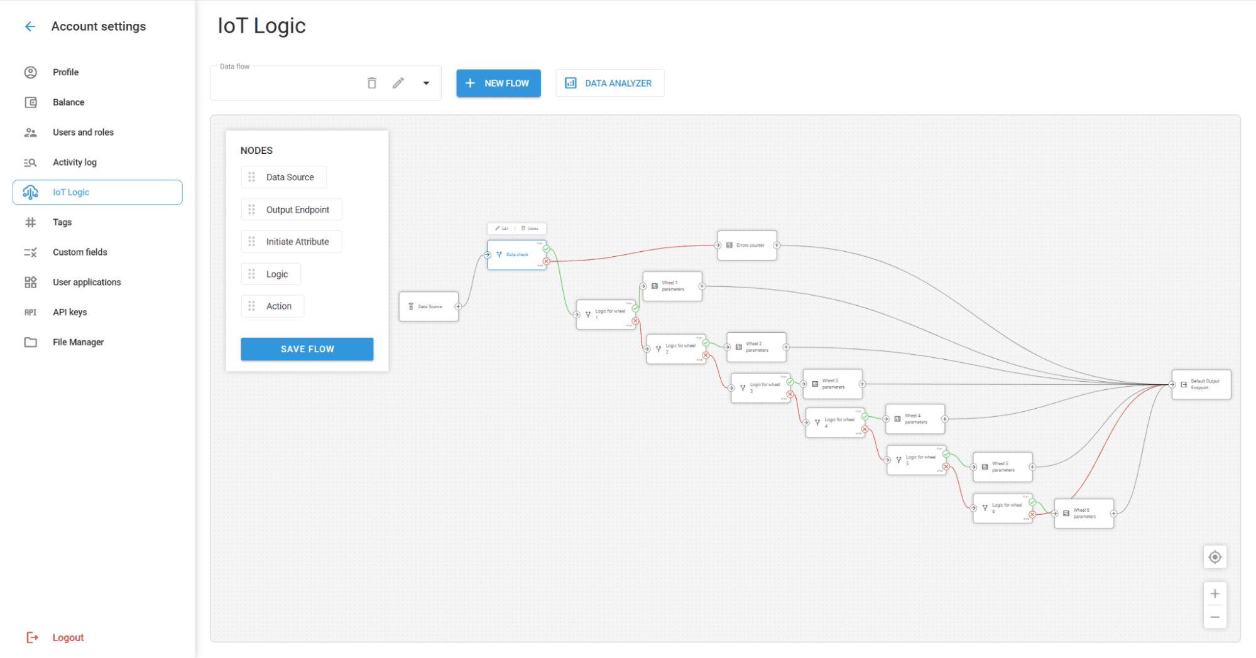Choose Delete from the node context menu
1256x658 pixels.
(x=530, y=228)
